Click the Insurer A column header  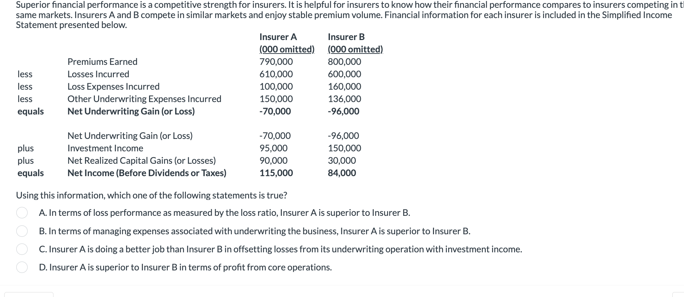click(278, 37)
